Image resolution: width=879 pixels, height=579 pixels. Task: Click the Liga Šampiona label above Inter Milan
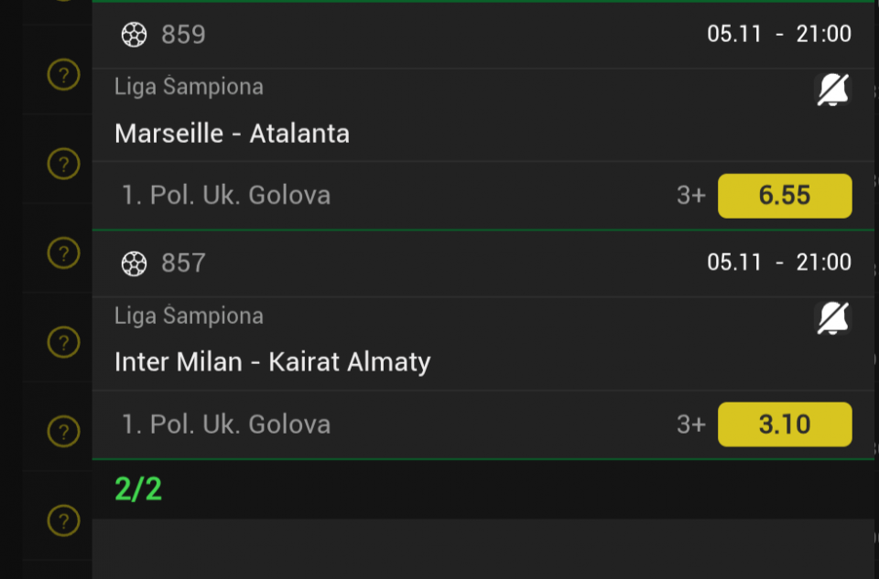[189, 316]
